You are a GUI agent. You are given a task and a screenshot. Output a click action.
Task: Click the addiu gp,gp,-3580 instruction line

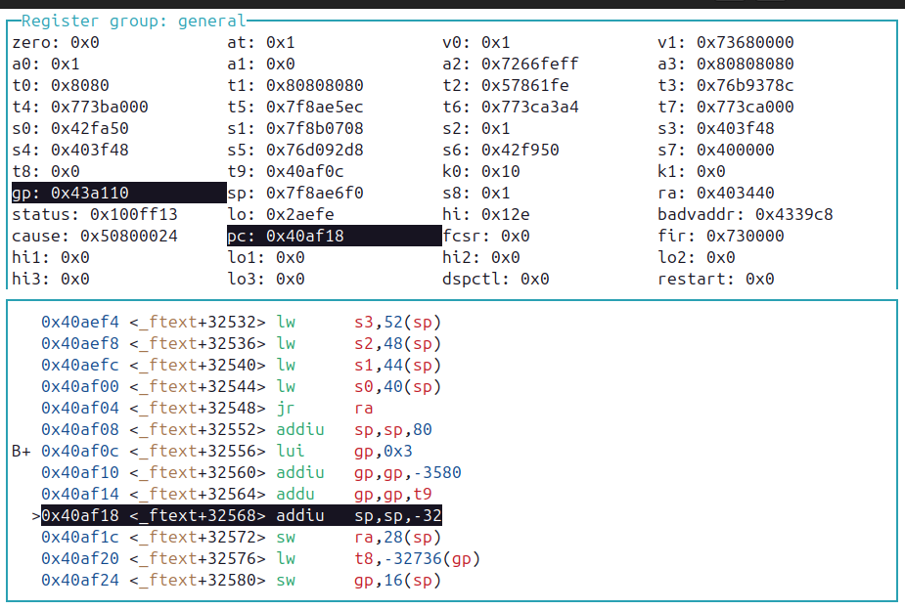(251, 473)
